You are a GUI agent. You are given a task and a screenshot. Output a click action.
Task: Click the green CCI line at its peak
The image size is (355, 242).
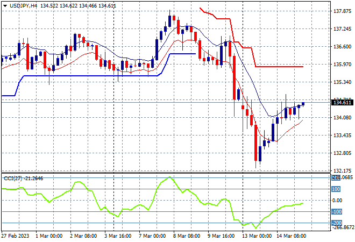pos(169,177)
